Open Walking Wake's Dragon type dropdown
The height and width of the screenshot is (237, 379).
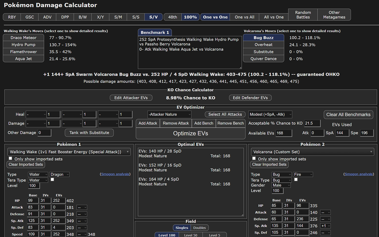coord(60,174)
